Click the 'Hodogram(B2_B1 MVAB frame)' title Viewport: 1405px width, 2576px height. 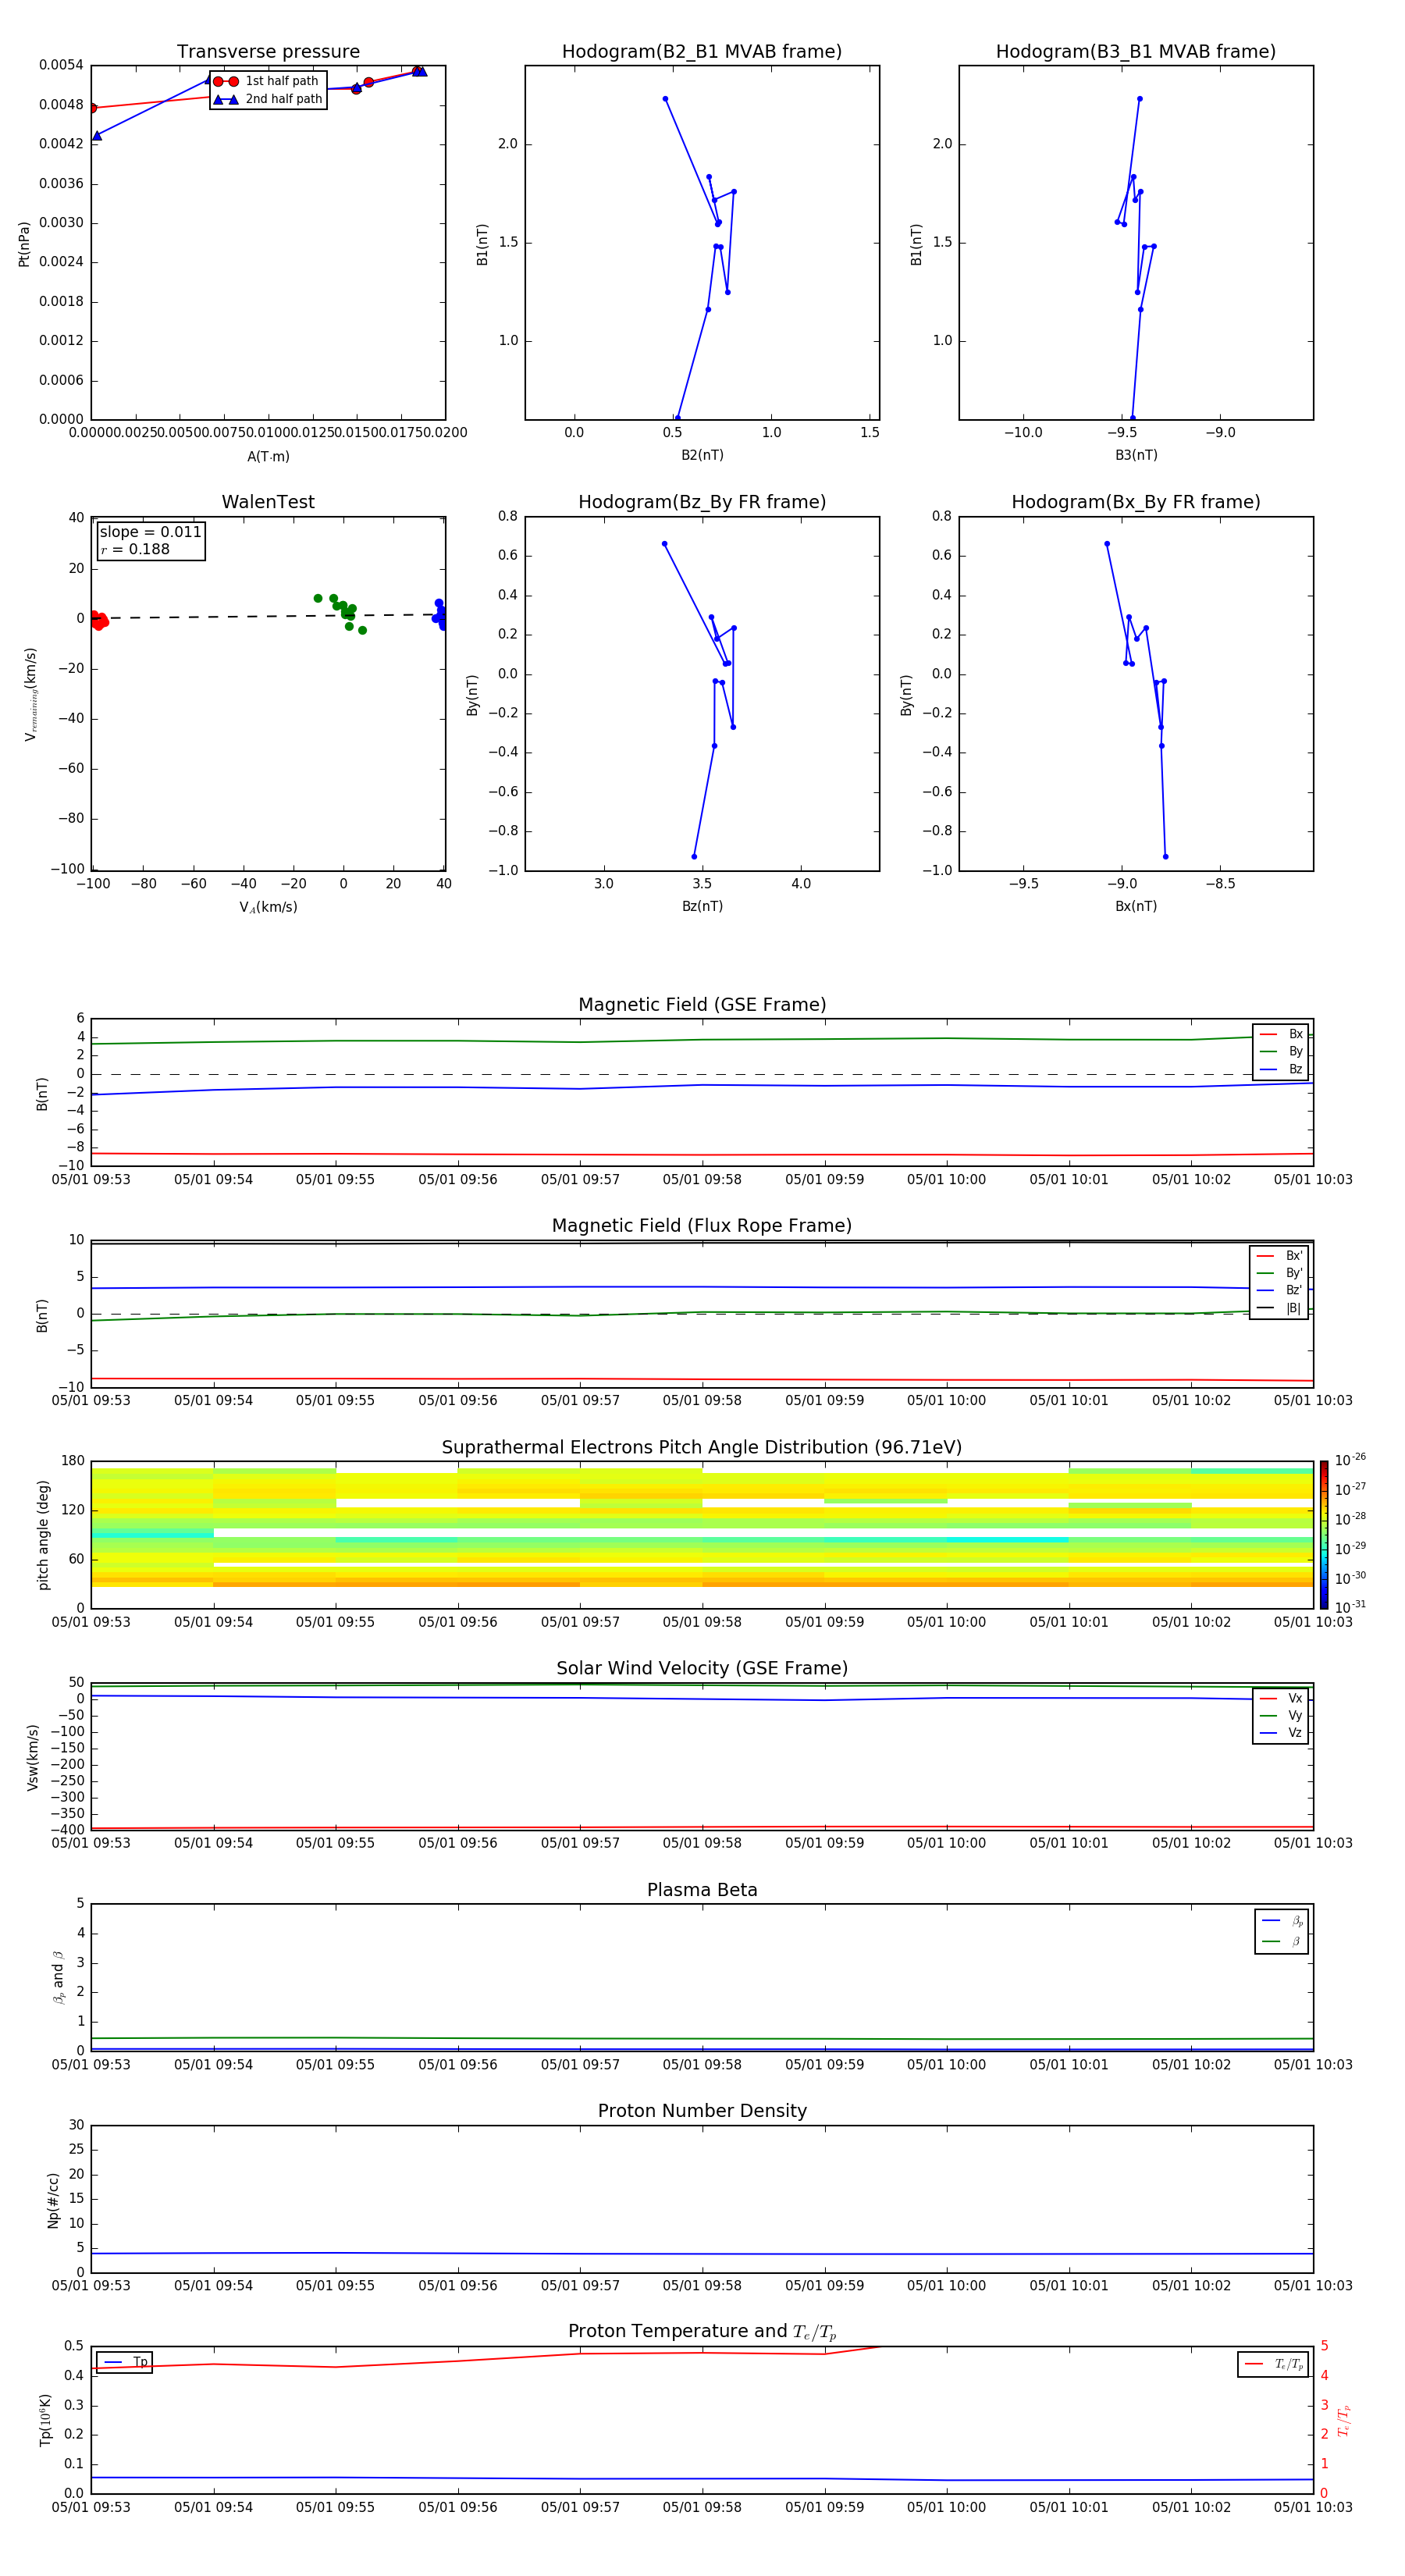702,52
